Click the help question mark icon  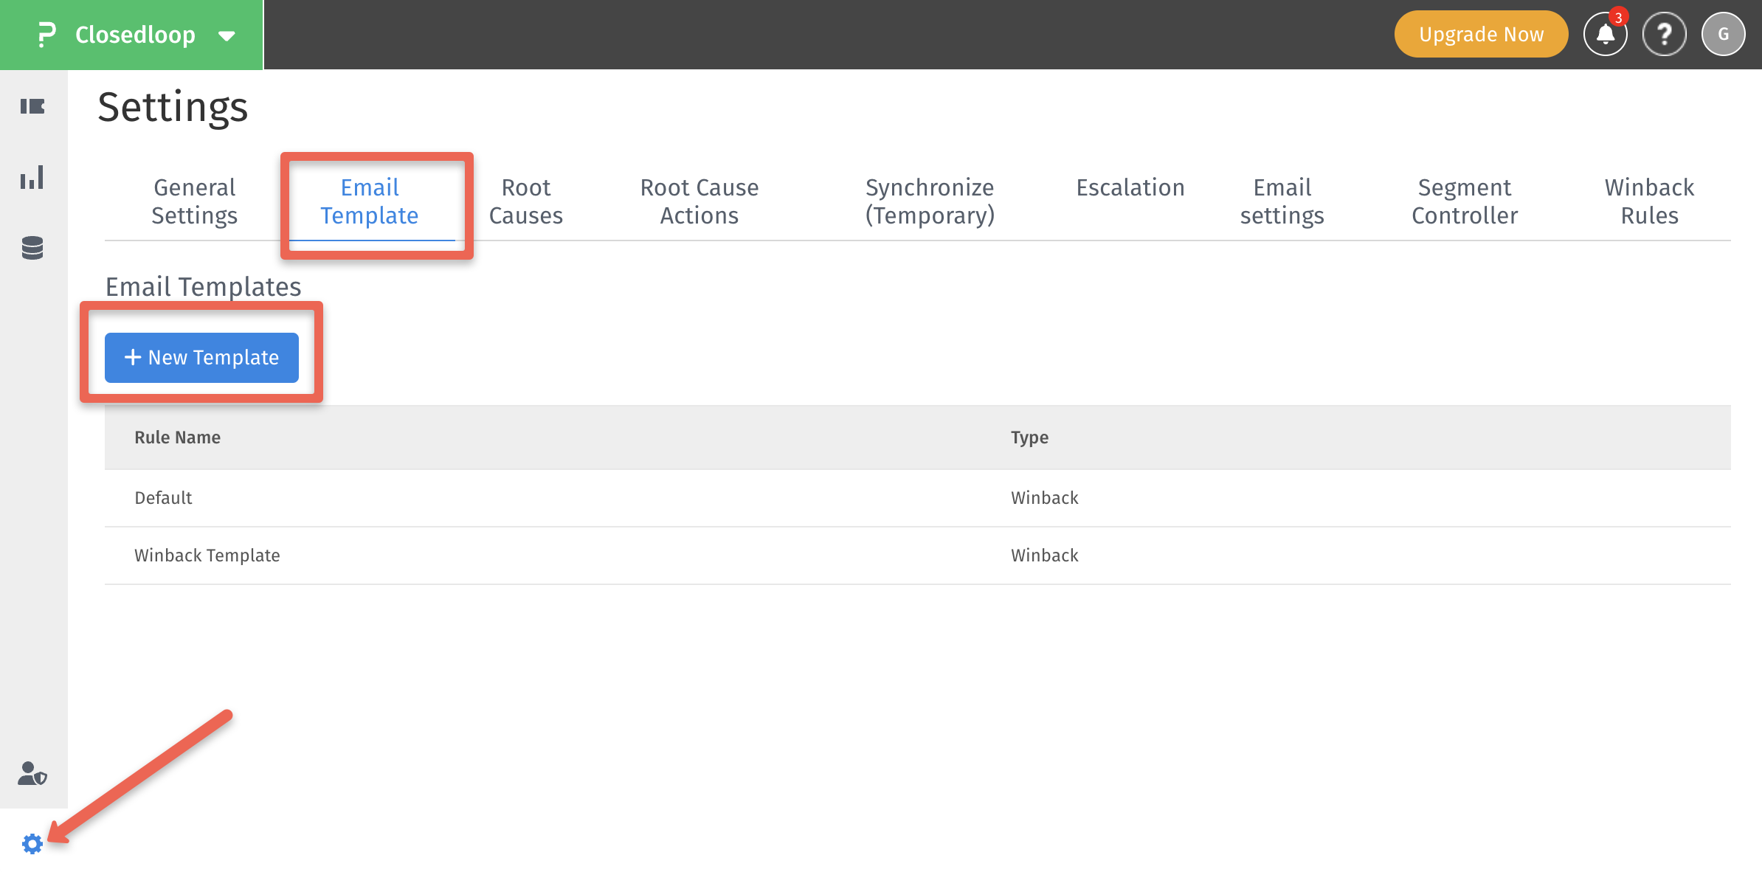(x=1664, y=35)
